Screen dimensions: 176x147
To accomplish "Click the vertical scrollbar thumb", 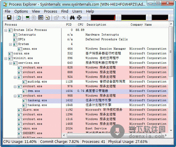I will (171, 52).
